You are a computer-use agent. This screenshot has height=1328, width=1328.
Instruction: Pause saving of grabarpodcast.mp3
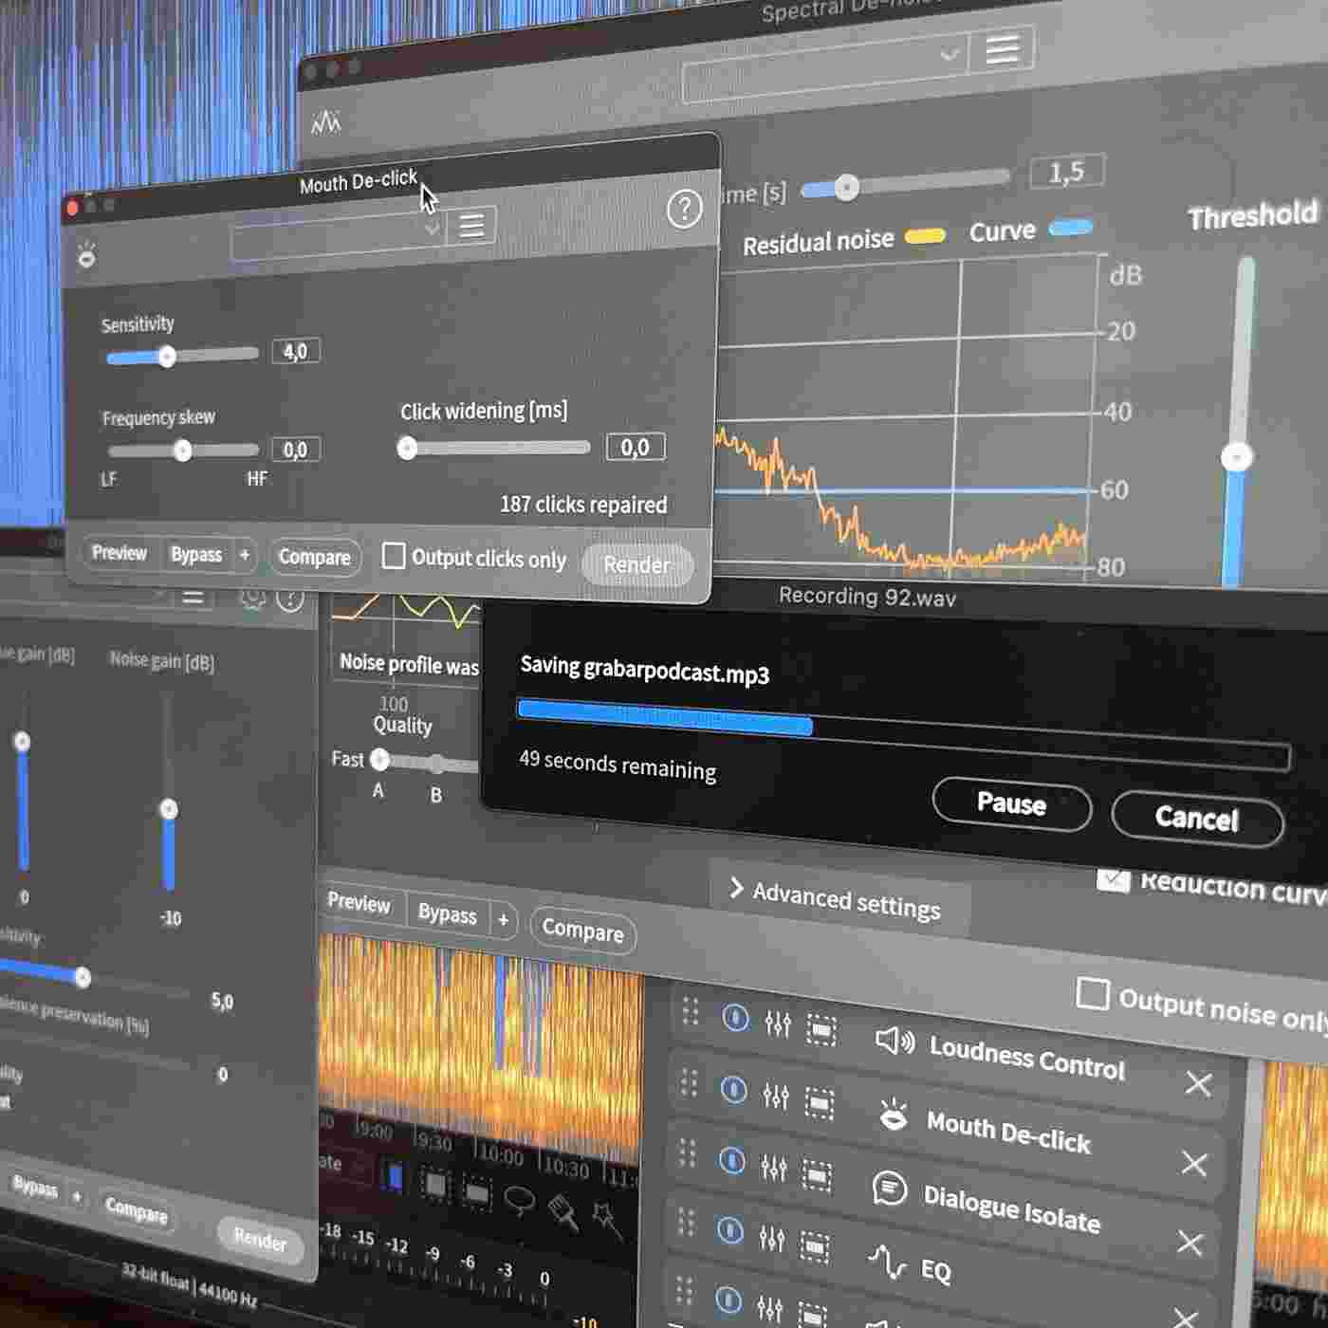click(1011, 804)
